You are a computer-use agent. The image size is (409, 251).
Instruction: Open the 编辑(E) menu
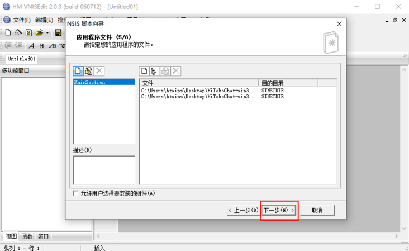click(x=44, y=20)
